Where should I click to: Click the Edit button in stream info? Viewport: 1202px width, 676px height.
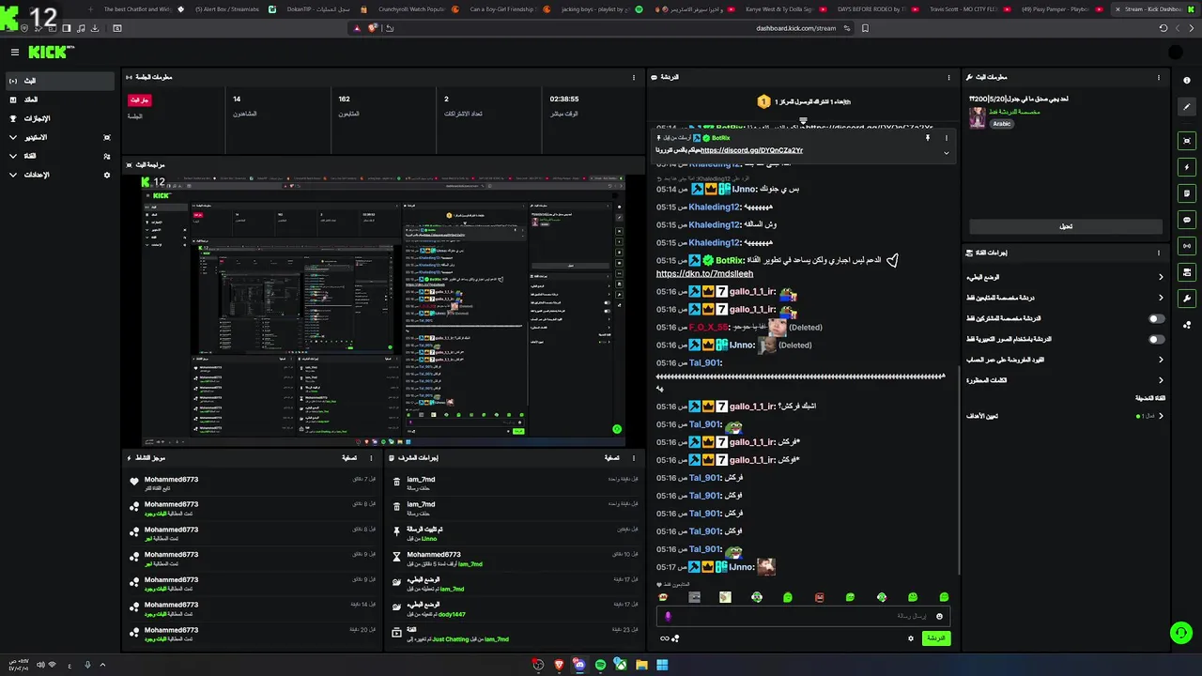(x=1066, y=226)
